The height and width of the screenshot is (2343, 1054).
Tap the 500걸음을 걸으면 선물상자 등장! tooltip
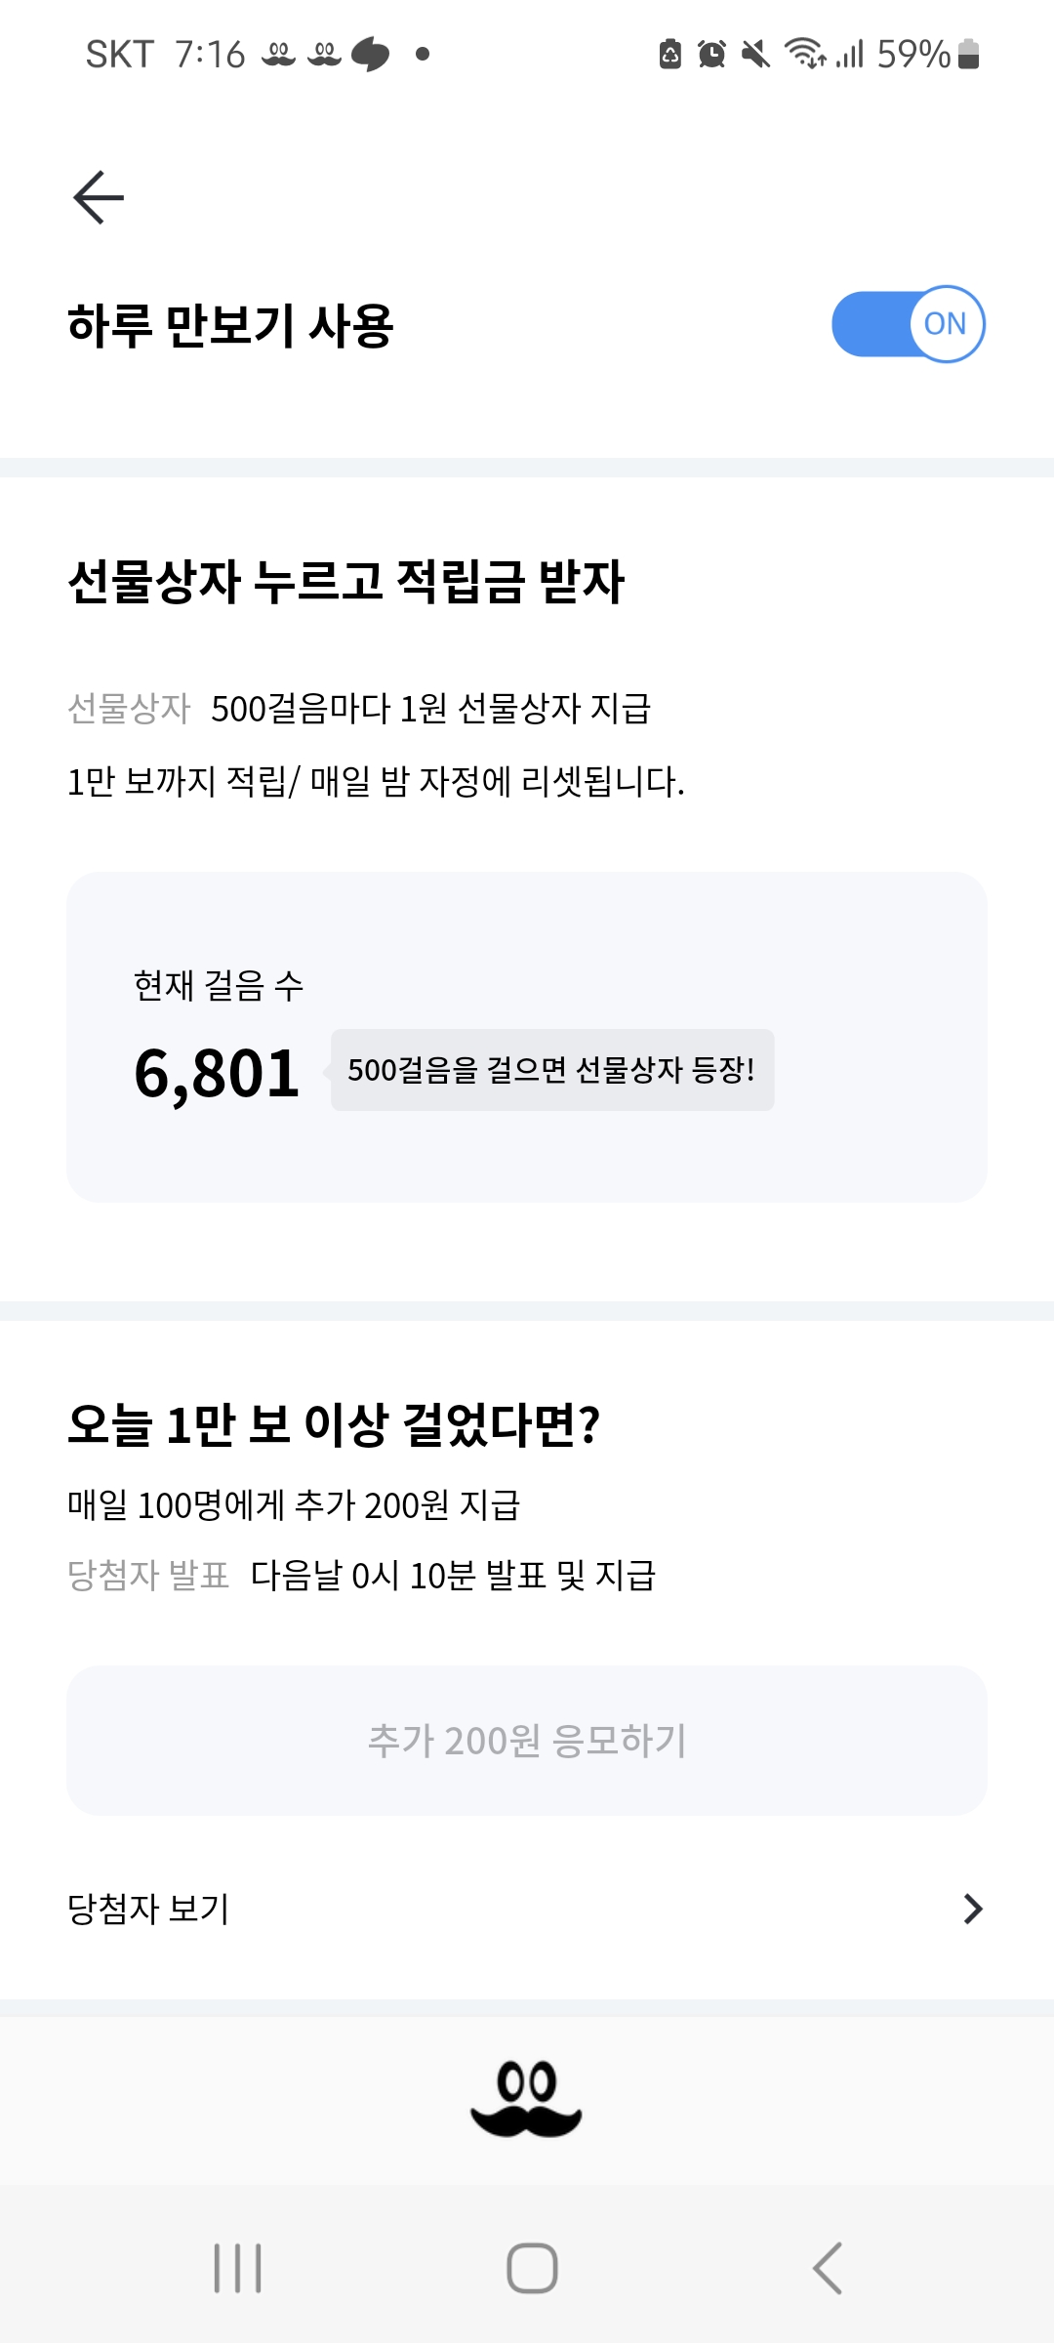551,1070
